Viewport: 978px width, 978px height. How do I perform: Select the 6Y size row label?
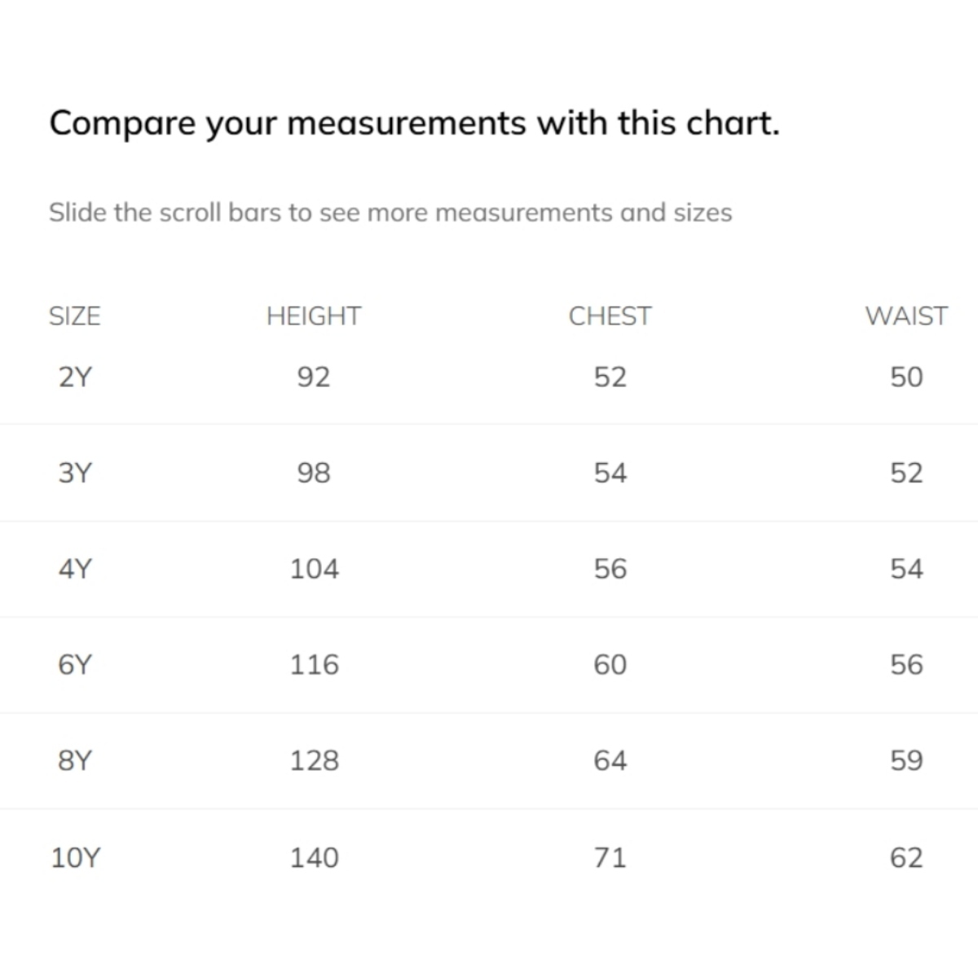pyautogui.click(x=75, y=665)
